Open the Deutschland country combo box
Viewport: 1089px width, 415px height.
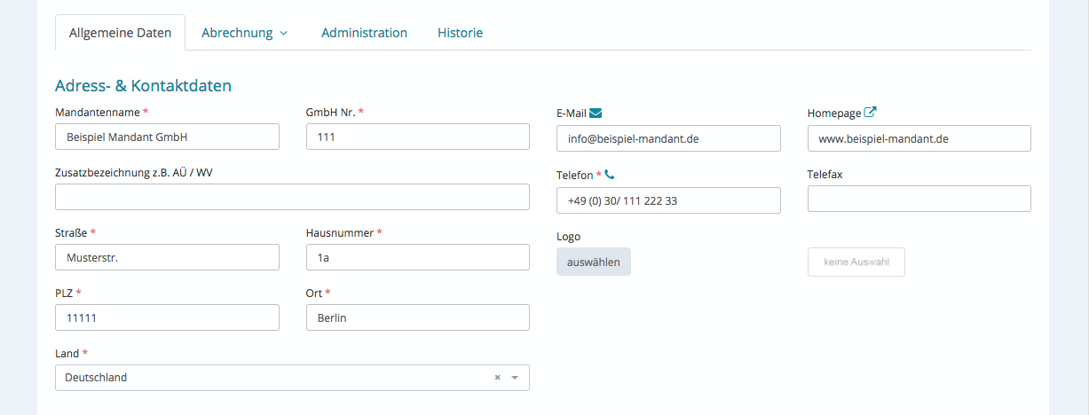point(266,378)
